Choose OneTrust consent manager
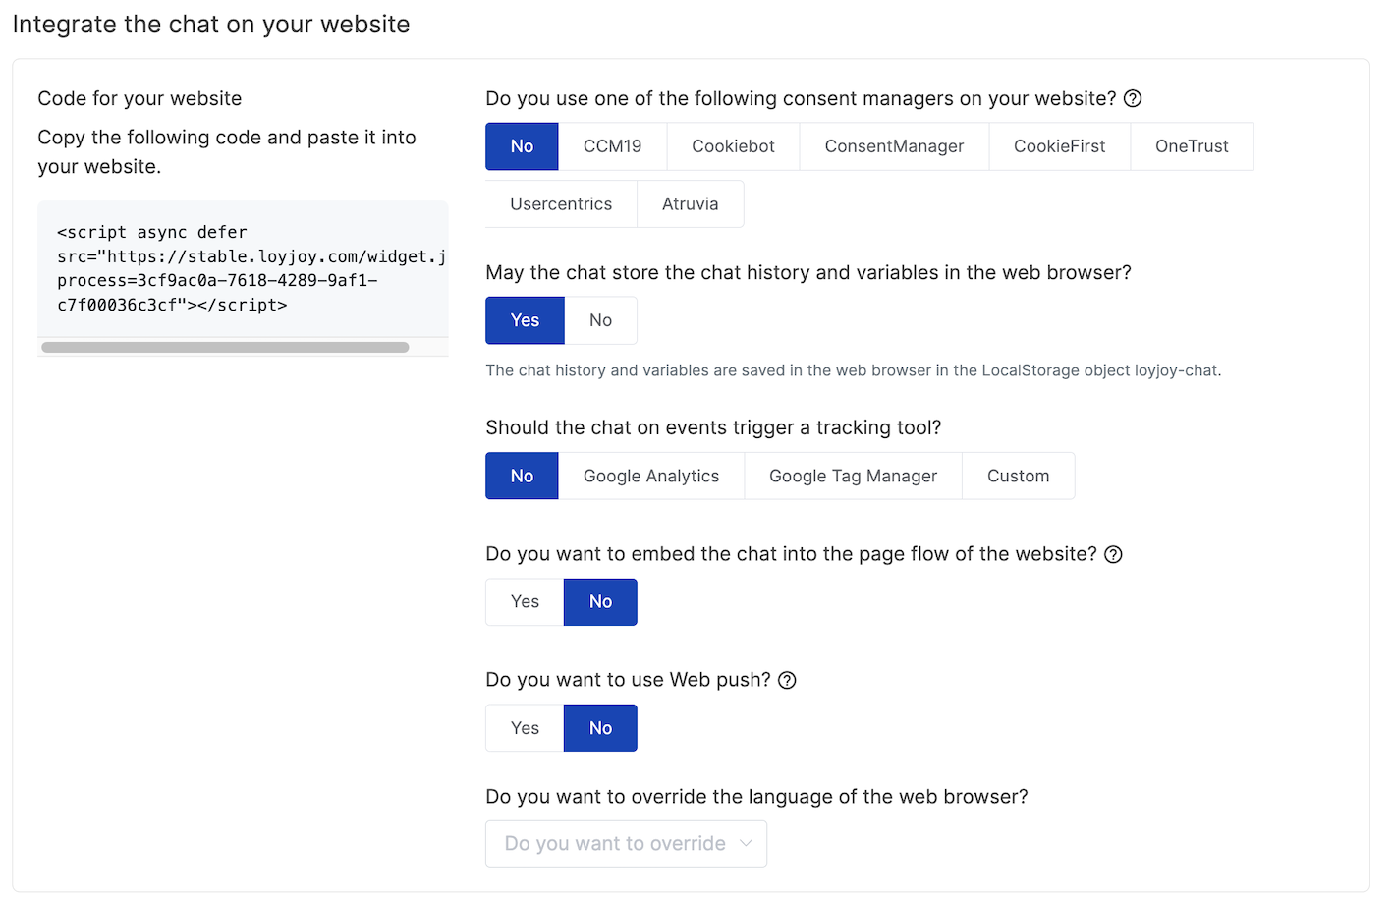1392x904 pixels. coord(1192,146)
